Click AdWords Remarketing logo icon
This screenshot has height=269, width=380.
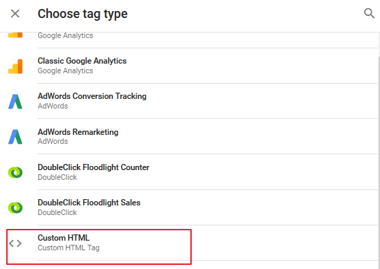(x=15, y=137)
